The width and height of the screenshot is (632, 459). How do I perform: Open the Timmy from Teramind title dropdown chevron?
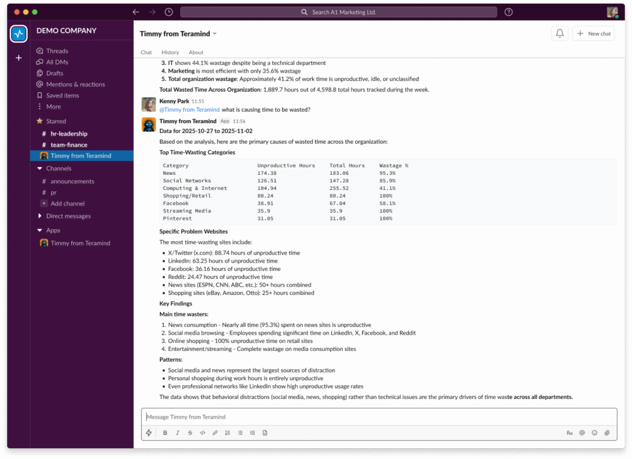(x=215, y=33)
